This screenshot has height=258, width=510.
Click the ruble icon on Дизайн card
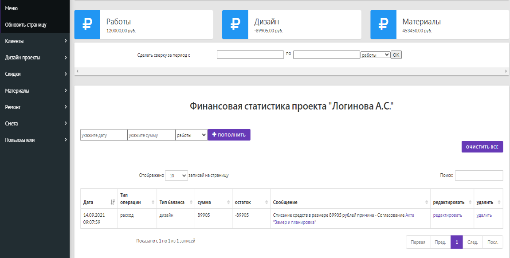pyautogui.click(x=235, y=24)
